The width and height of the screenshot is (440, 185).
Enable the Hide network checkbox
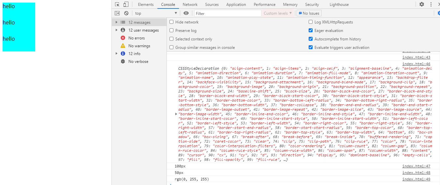pos(171,22)
